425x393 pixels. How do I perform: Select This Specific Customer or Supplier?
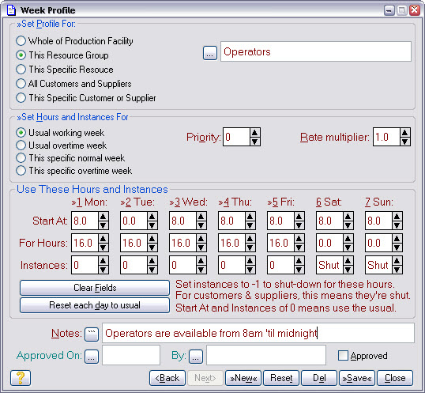tap(86, 98)
